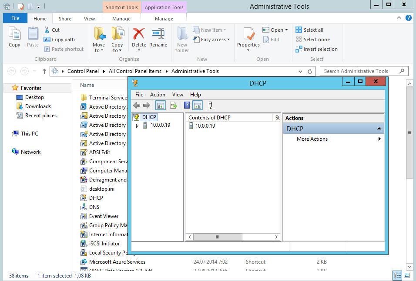
Task: Click Invert selection in the ribbon
Action: [x=317, y=49]
